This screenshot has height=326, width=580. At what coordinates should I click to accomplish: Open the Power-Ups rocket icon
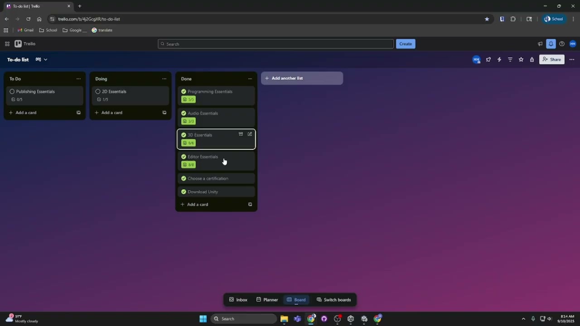[488, 59]
